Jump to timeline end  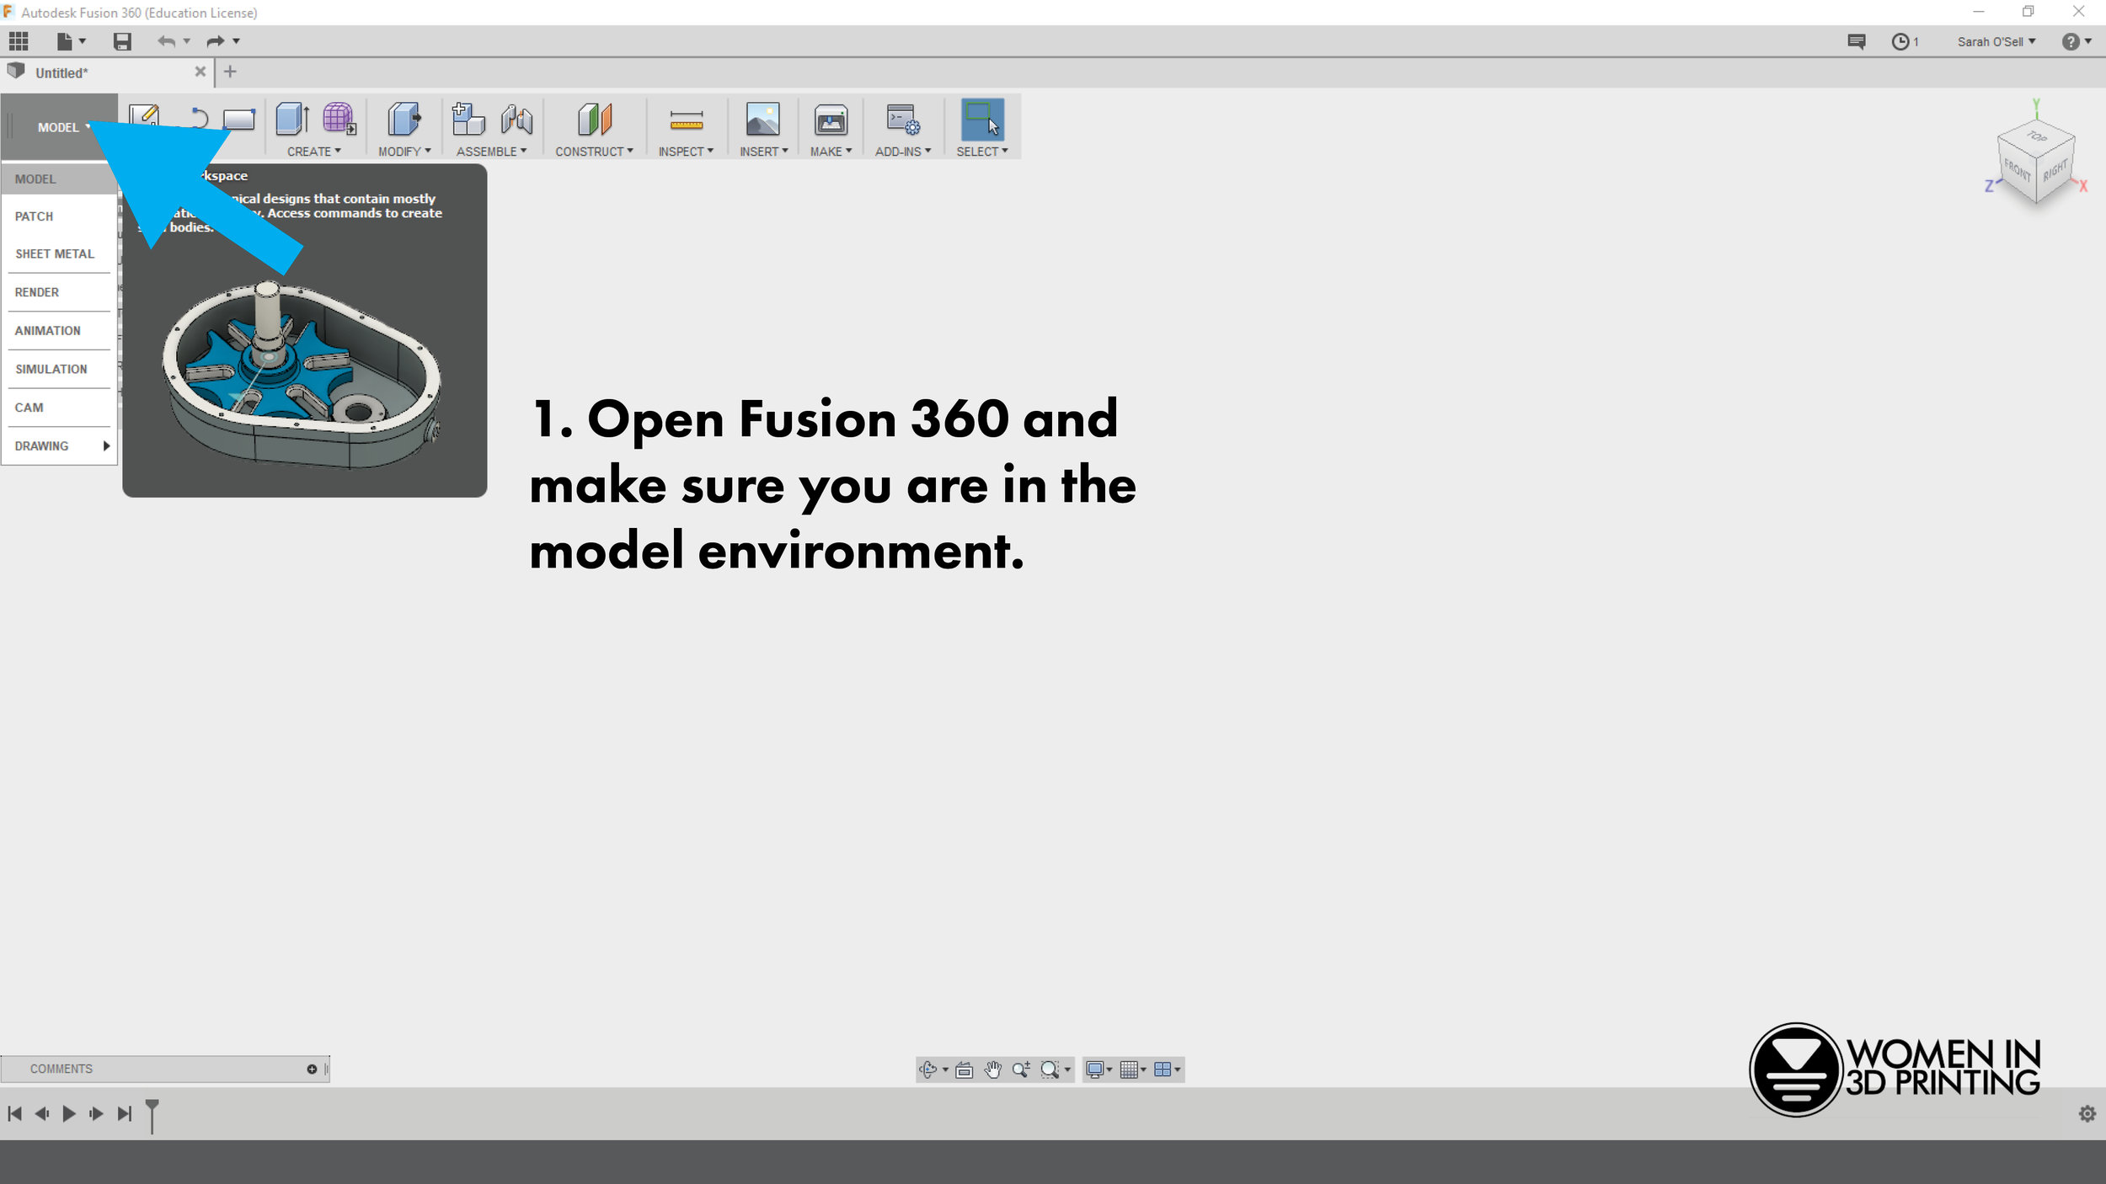click(x=125, y=1114)
